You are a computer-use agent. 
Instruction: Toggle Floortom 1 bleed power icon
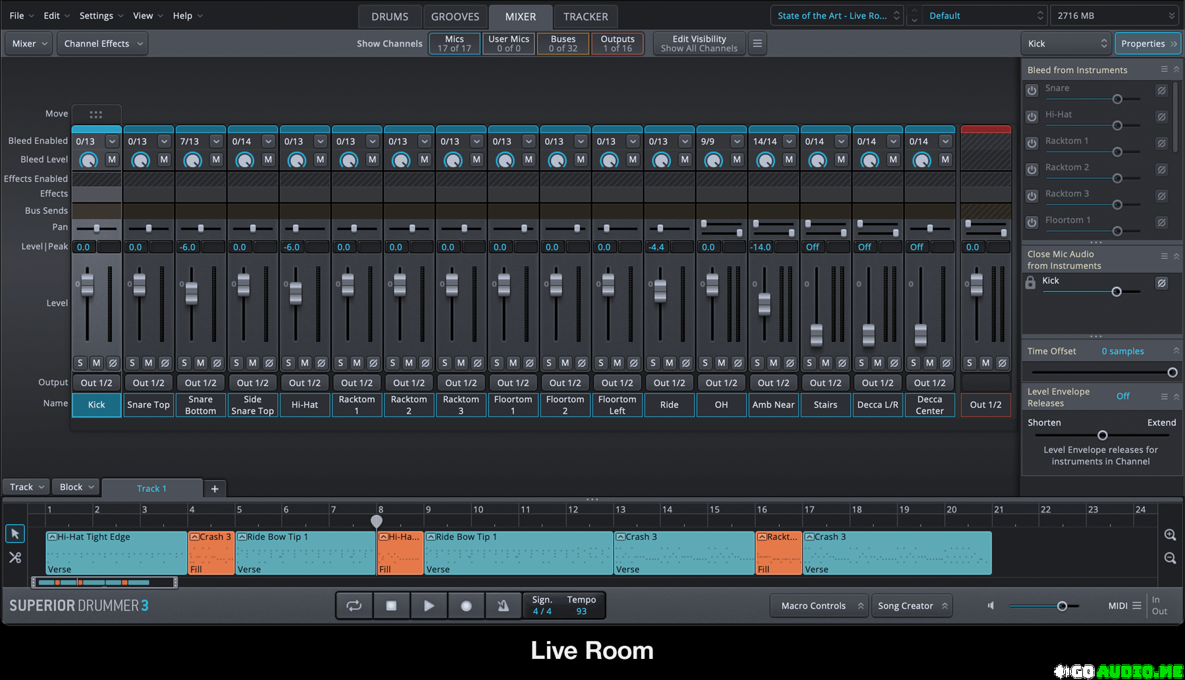(x=1032, y=222)
